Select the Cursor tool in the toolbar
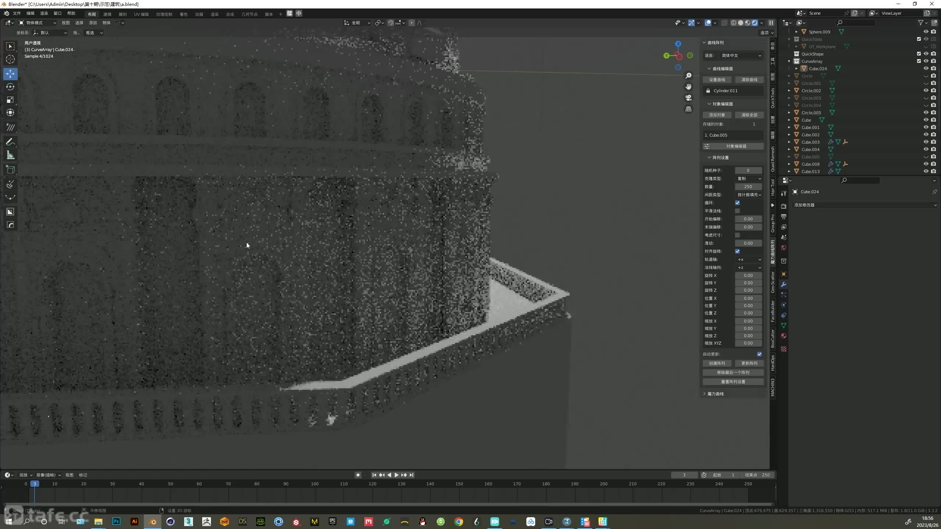Viewport: 941px width, 529px height. (10, 59)
